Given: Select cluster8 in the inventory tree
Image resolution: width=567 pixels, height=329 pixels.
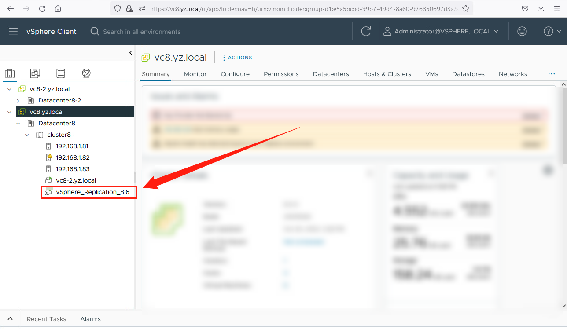Looking at the screenshot, I should pyautogui.click(x=59, y=135).
